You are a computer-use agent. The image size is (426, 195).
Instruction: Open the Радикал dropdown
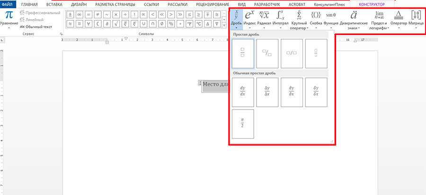264,19
